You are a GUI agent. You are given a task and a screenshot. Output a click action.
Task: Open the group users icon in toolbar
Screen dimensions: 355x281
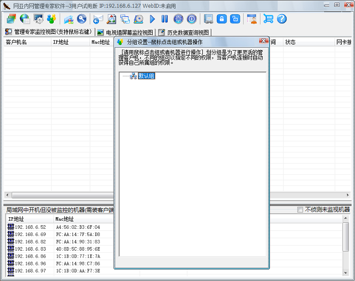pyautogui.click(x=51, y=19)
